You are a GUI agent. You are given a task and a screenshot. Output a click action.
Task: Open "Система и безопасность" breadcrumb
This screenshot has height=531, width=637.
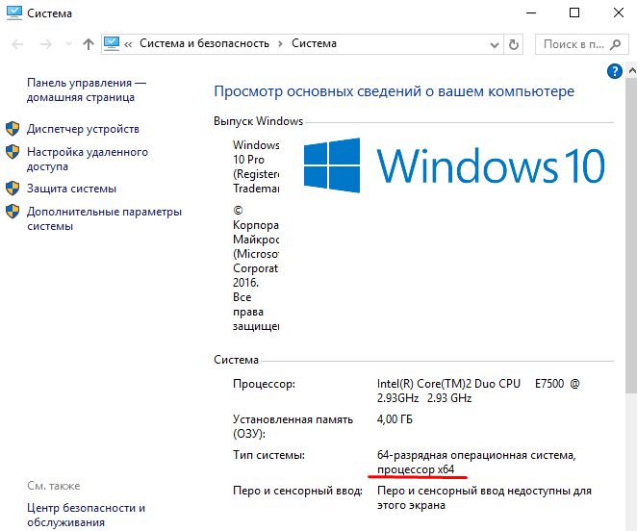[x=204, y=43]
